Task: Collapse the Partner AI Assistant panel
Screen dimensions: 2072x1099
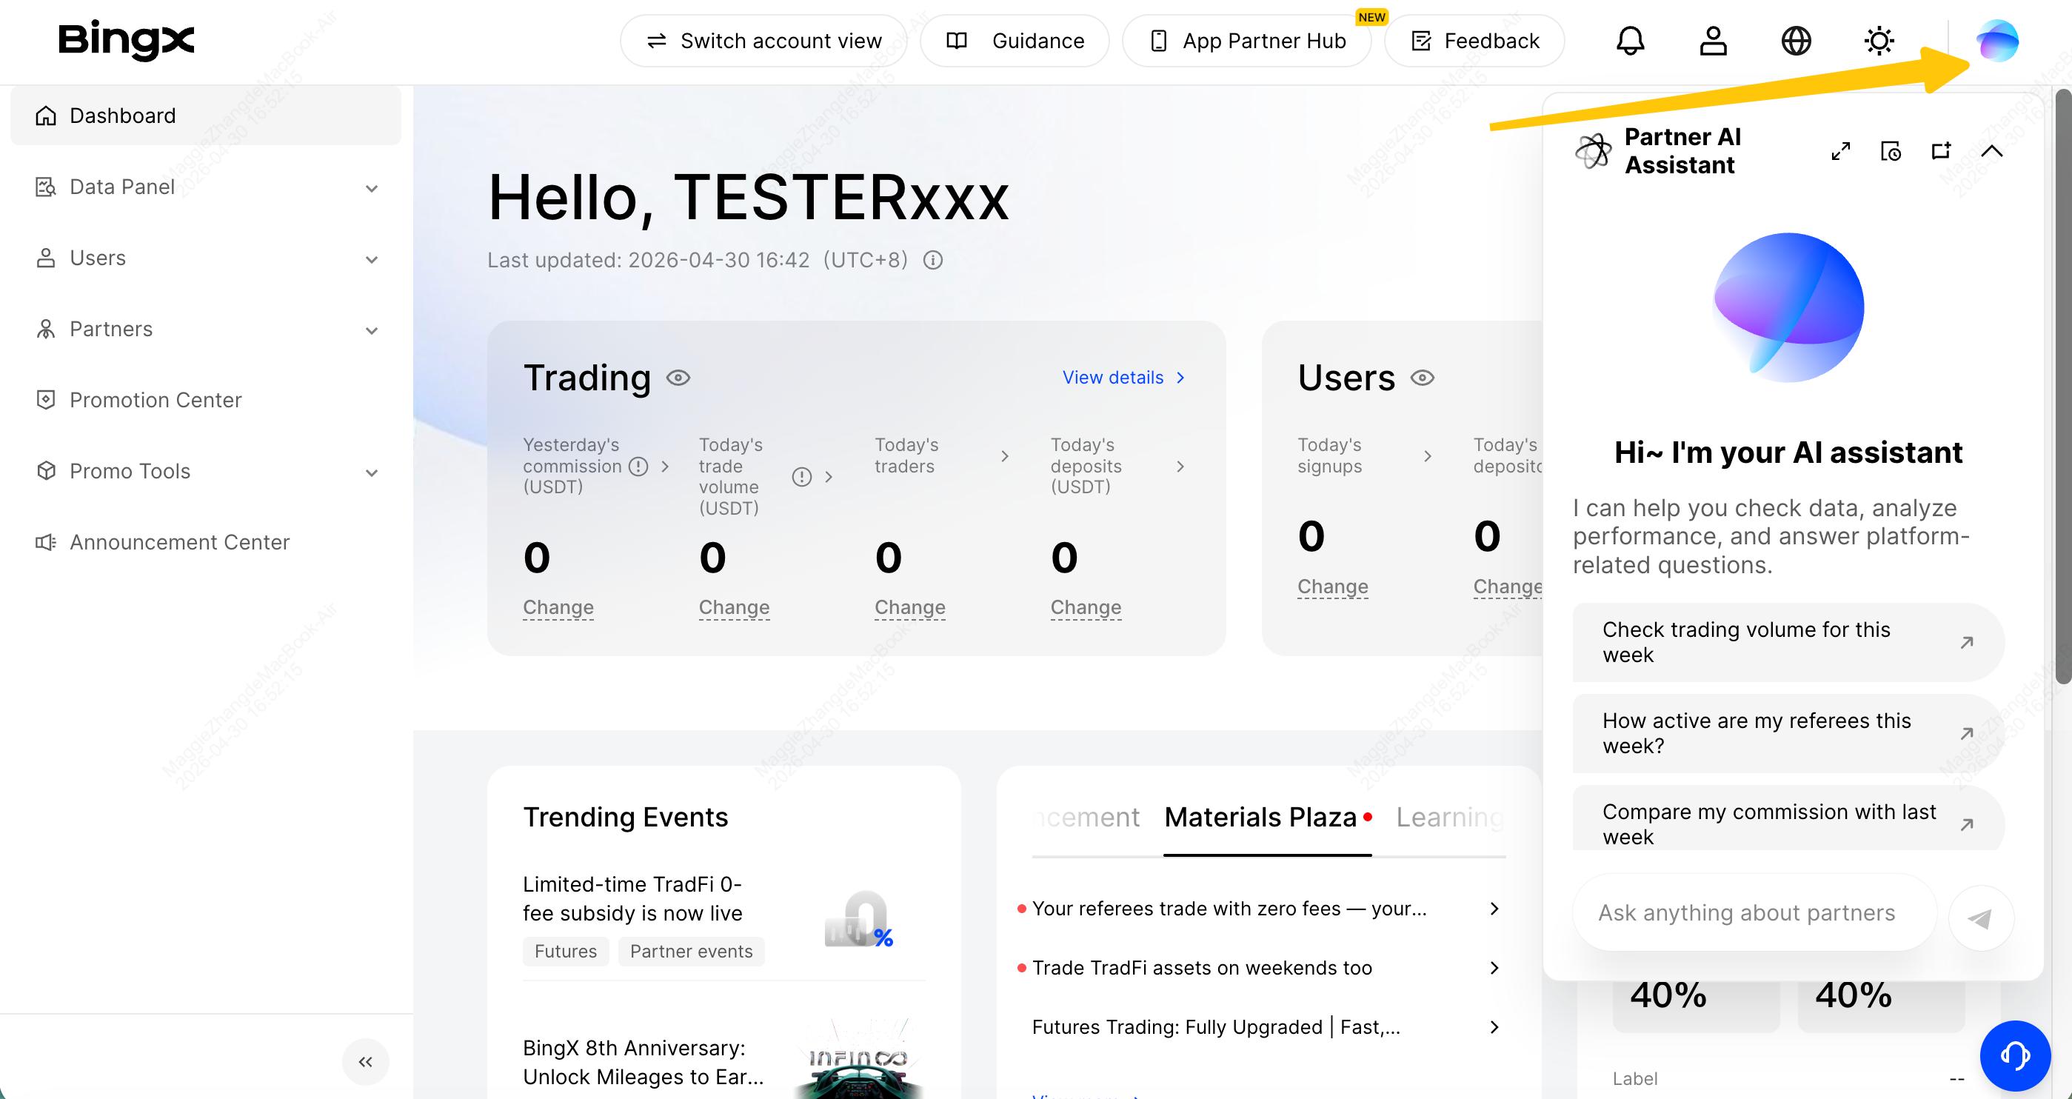Action: point(1991,151)
